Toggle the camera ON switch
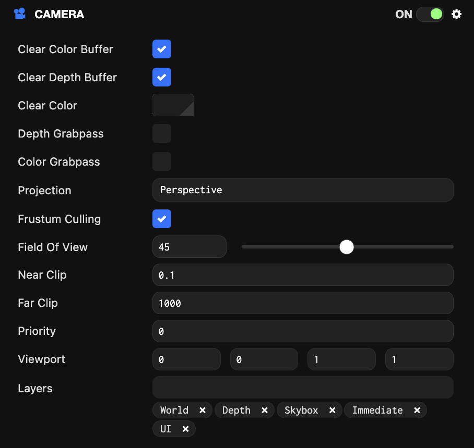Screen dimensions: 474x448 click(430, 15)
